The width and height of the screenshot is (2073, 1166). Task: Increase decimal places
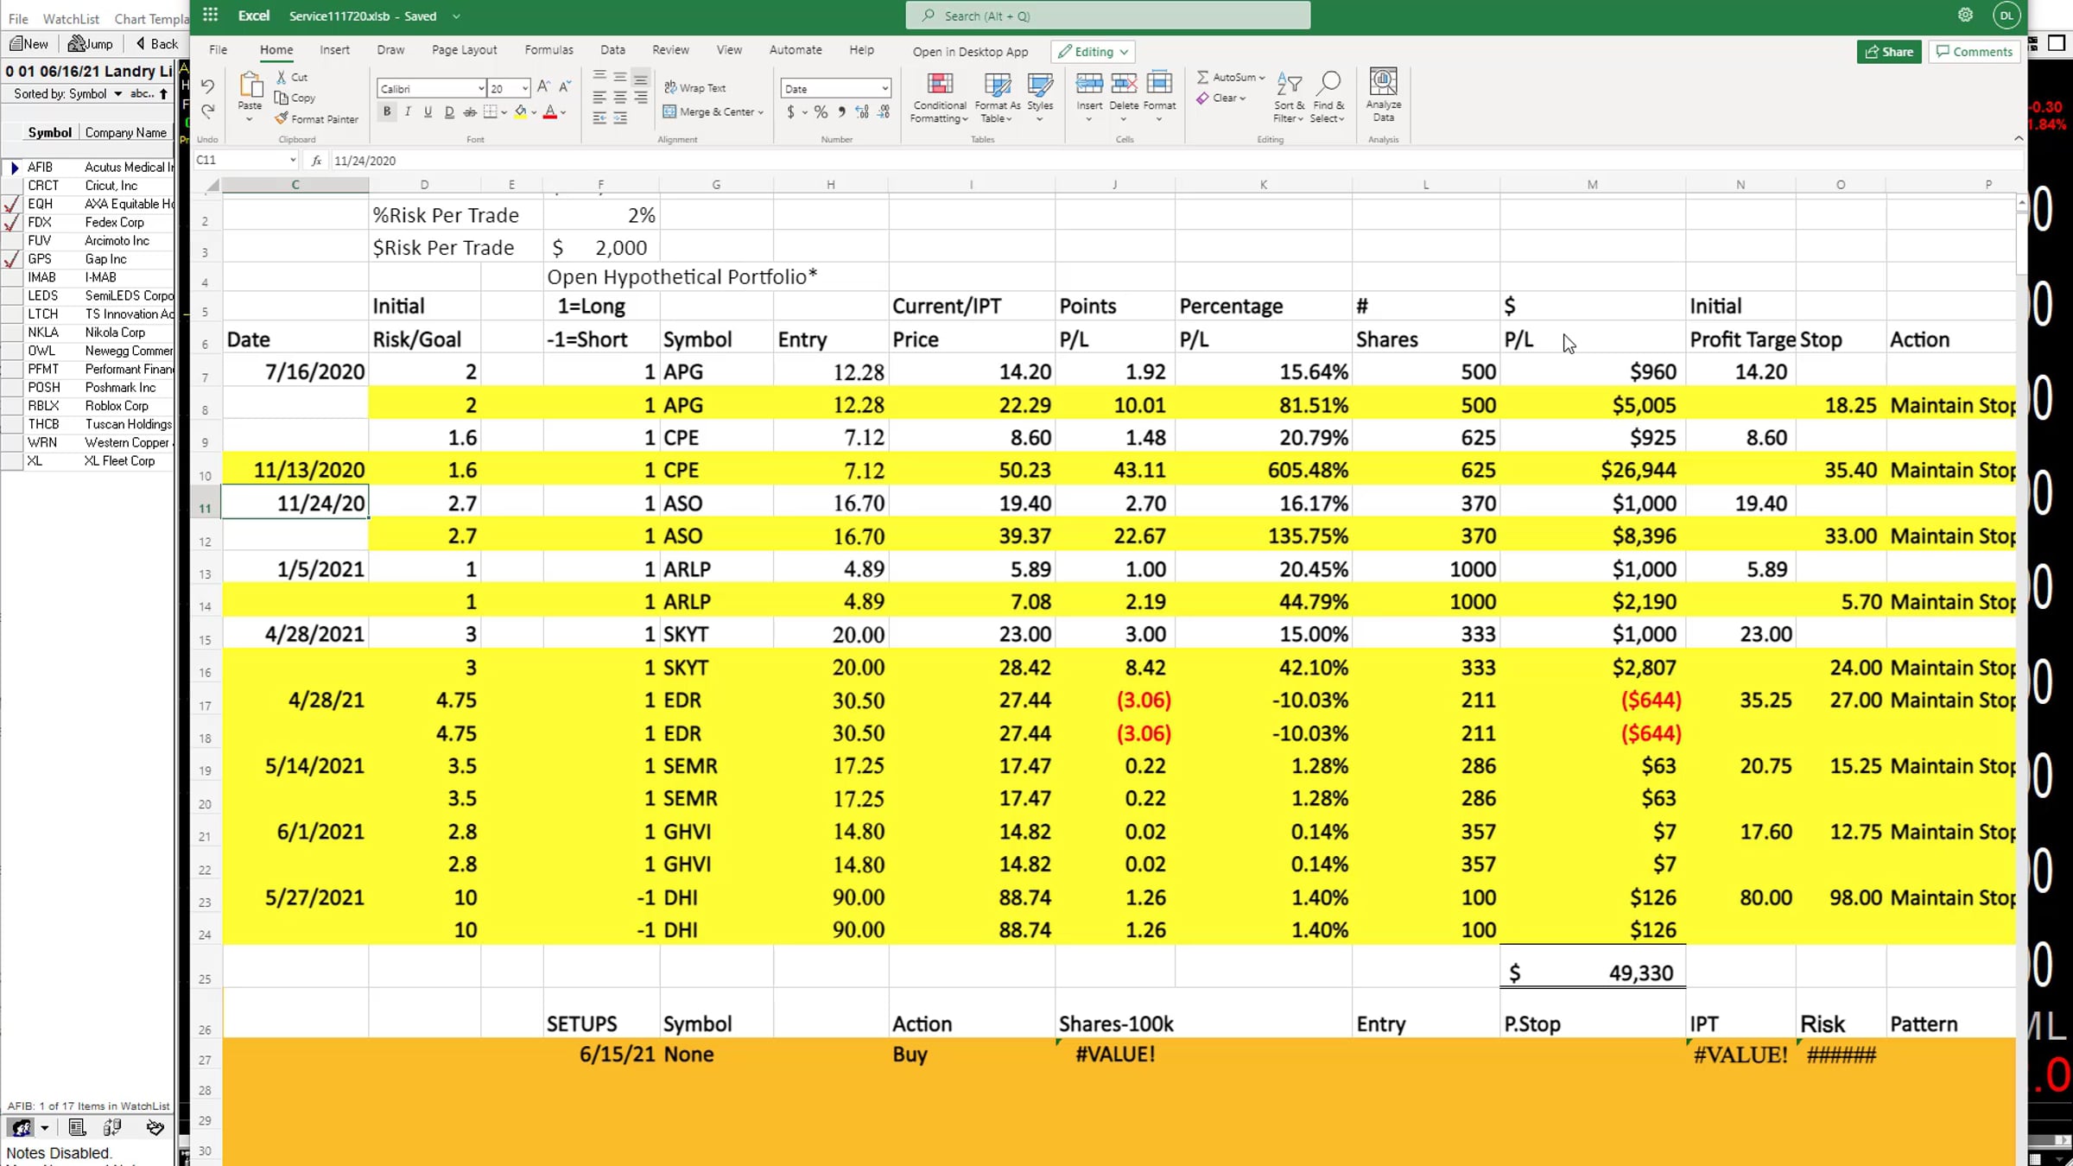point(862,112)
